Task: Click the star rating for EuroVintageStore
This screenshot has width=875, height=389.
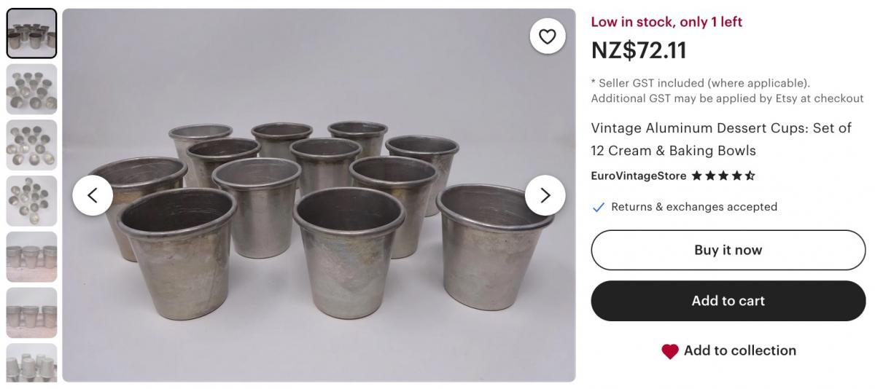Action: coord(723,176)
